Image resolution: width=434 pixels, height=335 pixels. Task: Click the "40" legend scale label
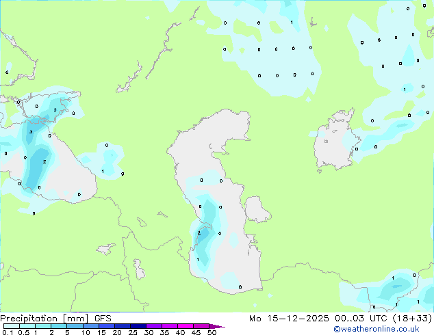point(180,332)
